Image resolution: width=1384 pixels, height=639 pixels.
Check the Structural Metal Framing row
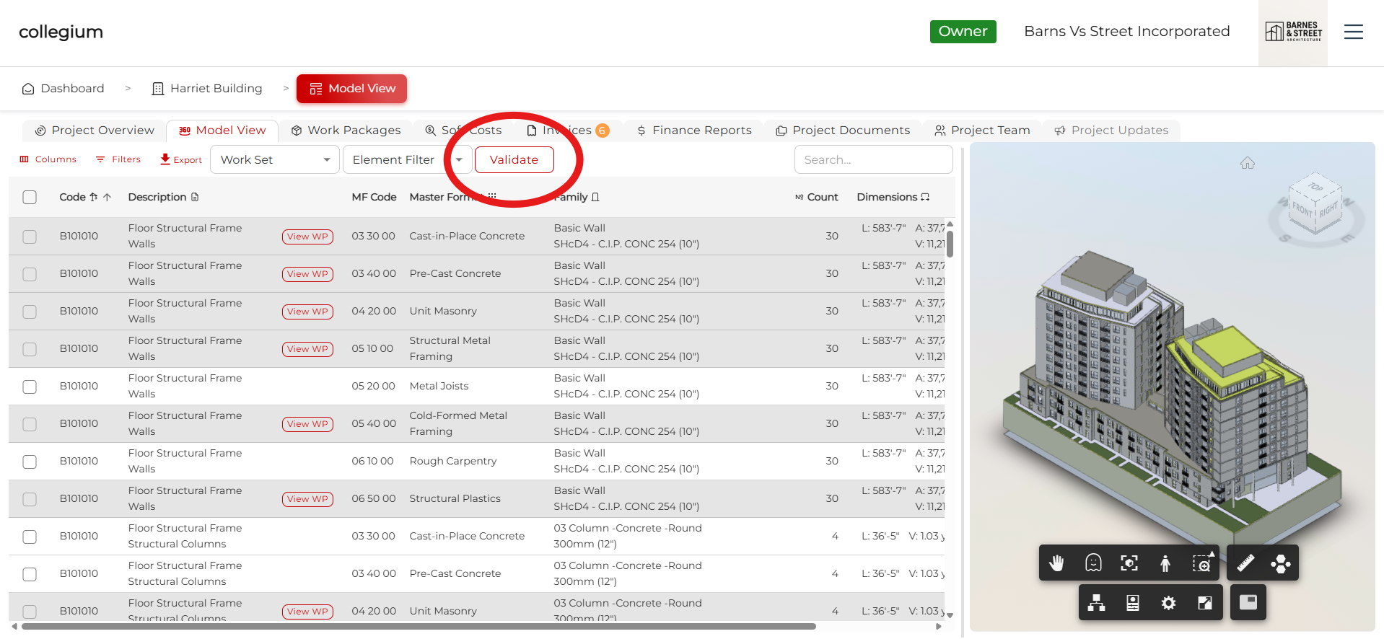pyautogui.click(x=30, y=349)
